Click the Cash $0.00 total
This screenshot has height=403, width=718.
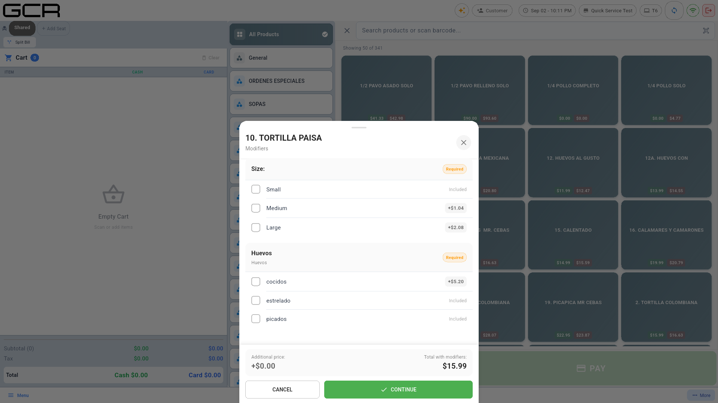pos(131,375)
